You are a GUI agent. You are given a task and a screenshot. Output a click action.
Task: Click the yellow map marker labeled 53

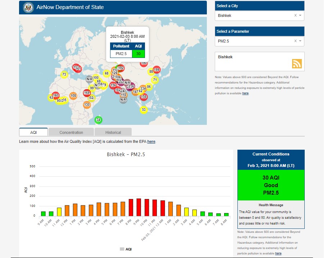click(x=144, y=110)
